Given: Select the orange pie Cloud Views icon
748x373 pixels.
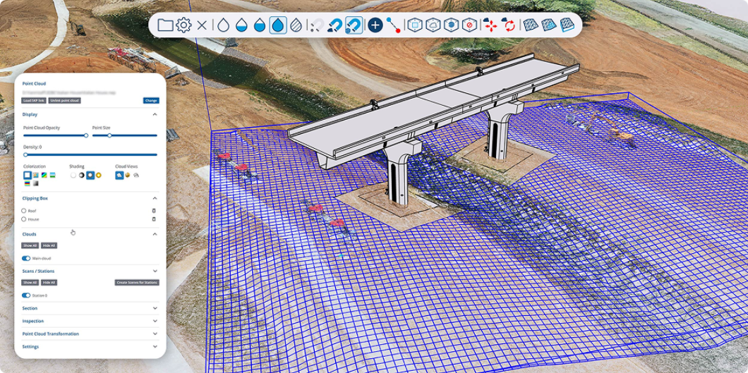Looking at the screenshot, I should [x=127, y=175].
